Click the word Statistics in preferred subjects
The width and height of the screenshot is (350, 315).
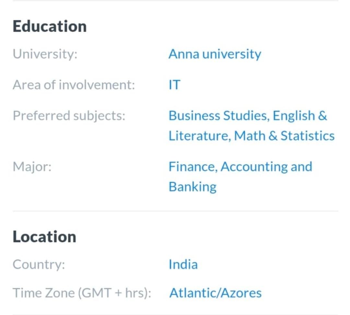pos(308,136)
